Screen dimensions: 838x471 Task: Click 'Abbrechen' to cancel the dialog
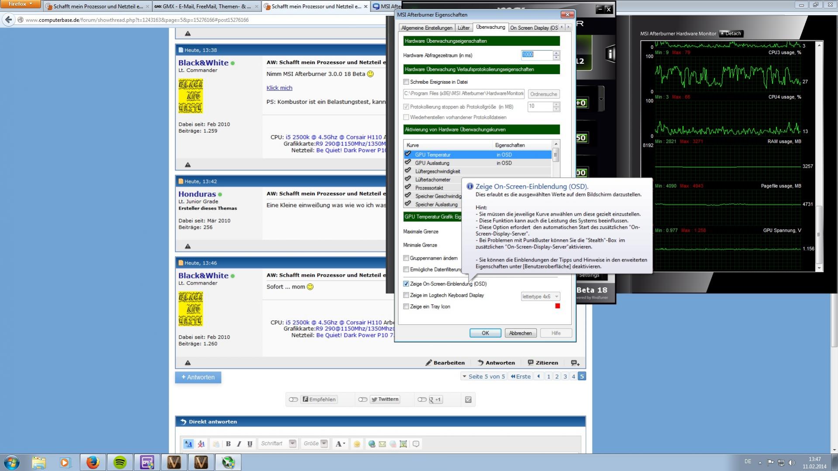(520, 333)
